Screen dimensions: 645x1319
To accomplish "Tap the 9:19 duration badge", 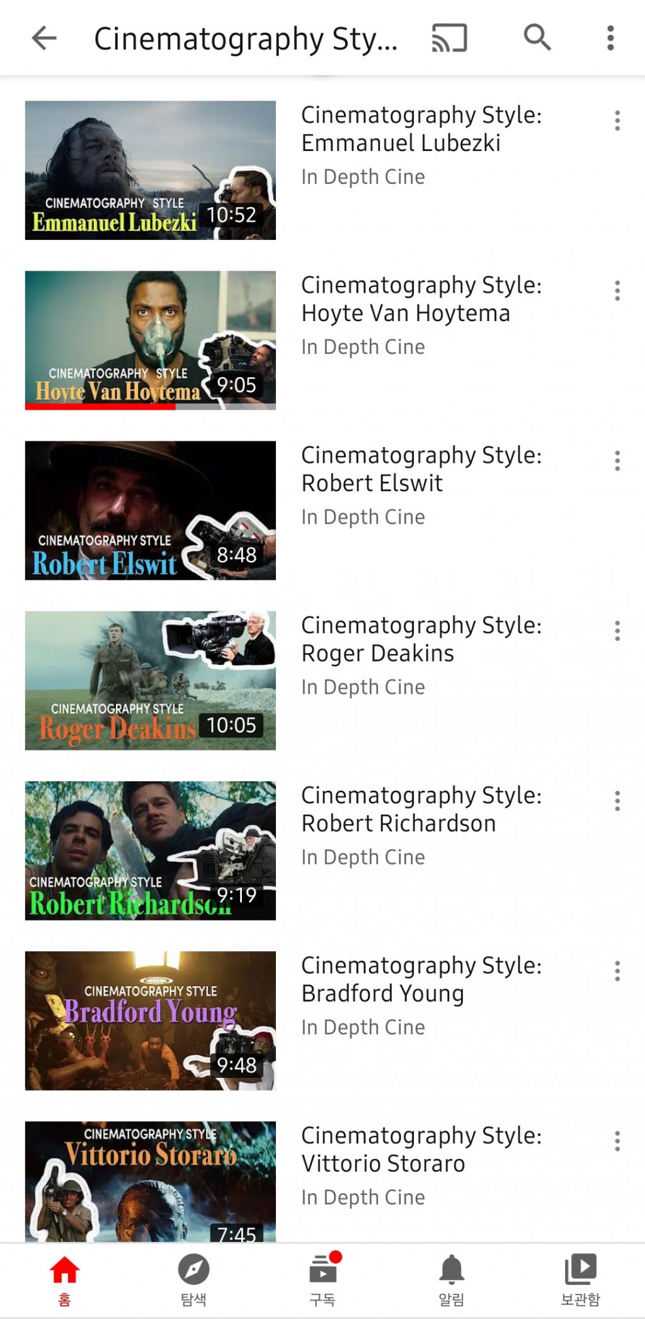I will tap(236, 895).
